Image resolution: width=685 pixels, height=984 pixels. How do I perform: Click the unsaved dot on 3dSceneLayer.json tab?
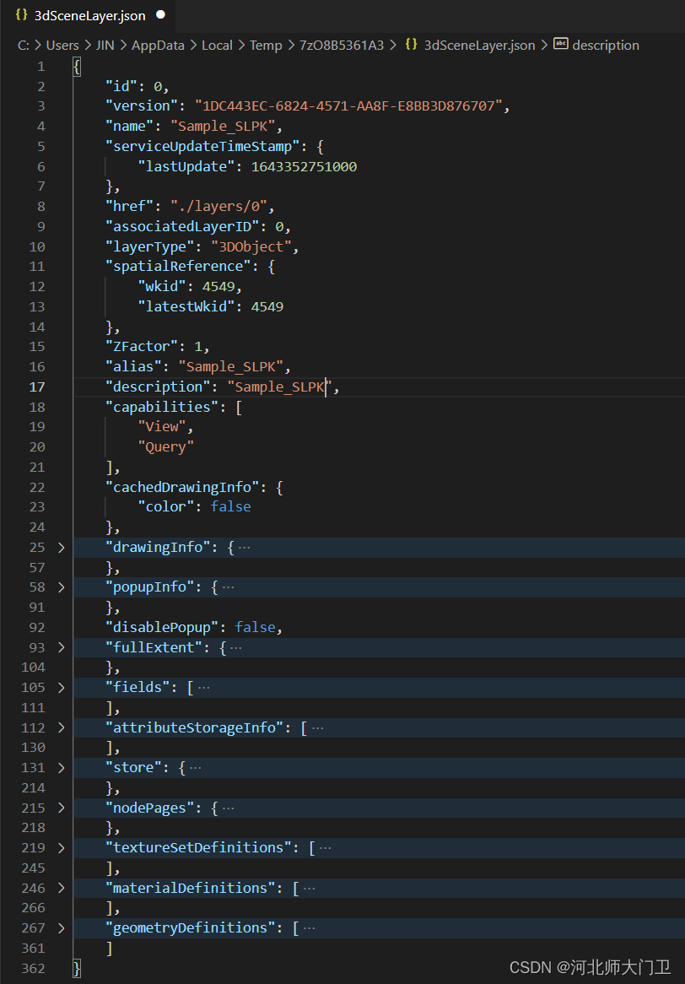pyautogui.click(x=161, y=15)
